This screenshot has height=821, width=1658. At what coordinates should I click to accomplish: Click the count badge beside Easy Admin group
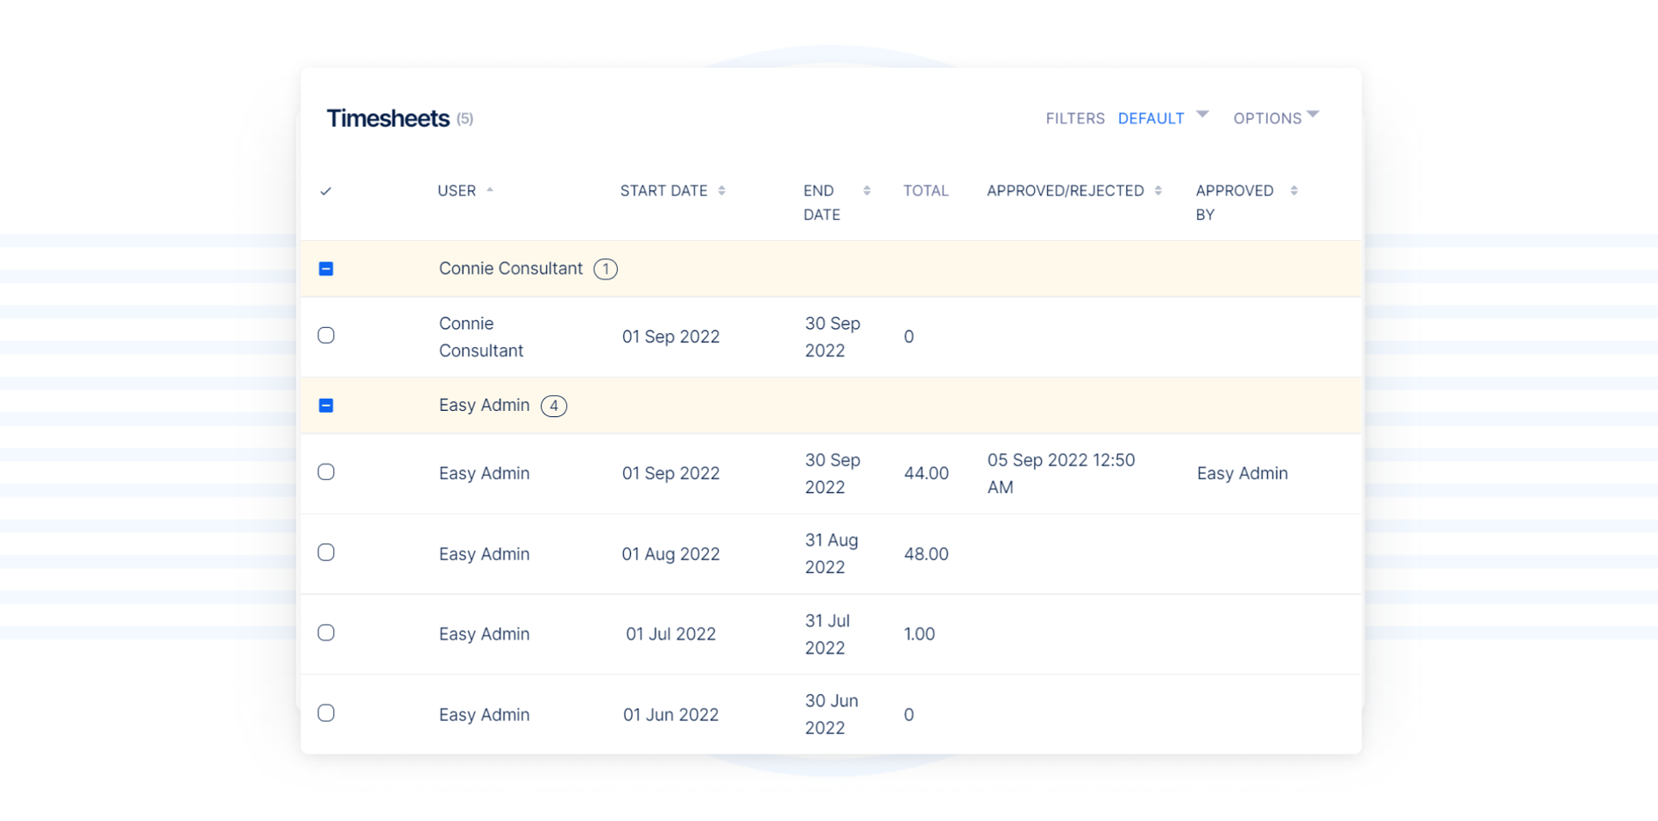553,406
